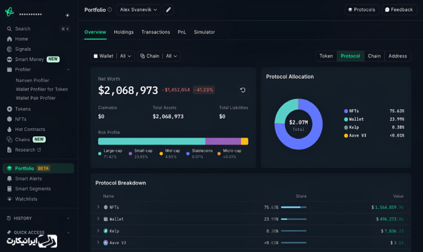The height and width of the screenshot is (252, 423).
Task: Click the Protocols button
Action: click(x=362, y=10)
